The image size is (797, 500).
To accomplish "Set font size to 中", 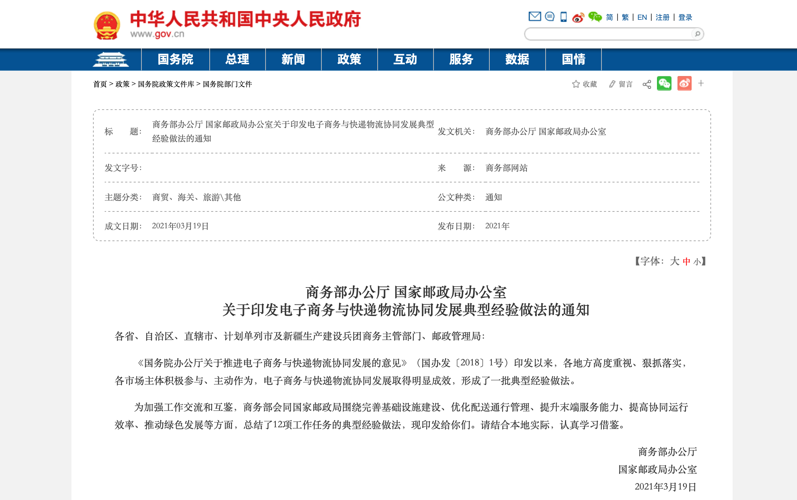I will click(686, 262).
